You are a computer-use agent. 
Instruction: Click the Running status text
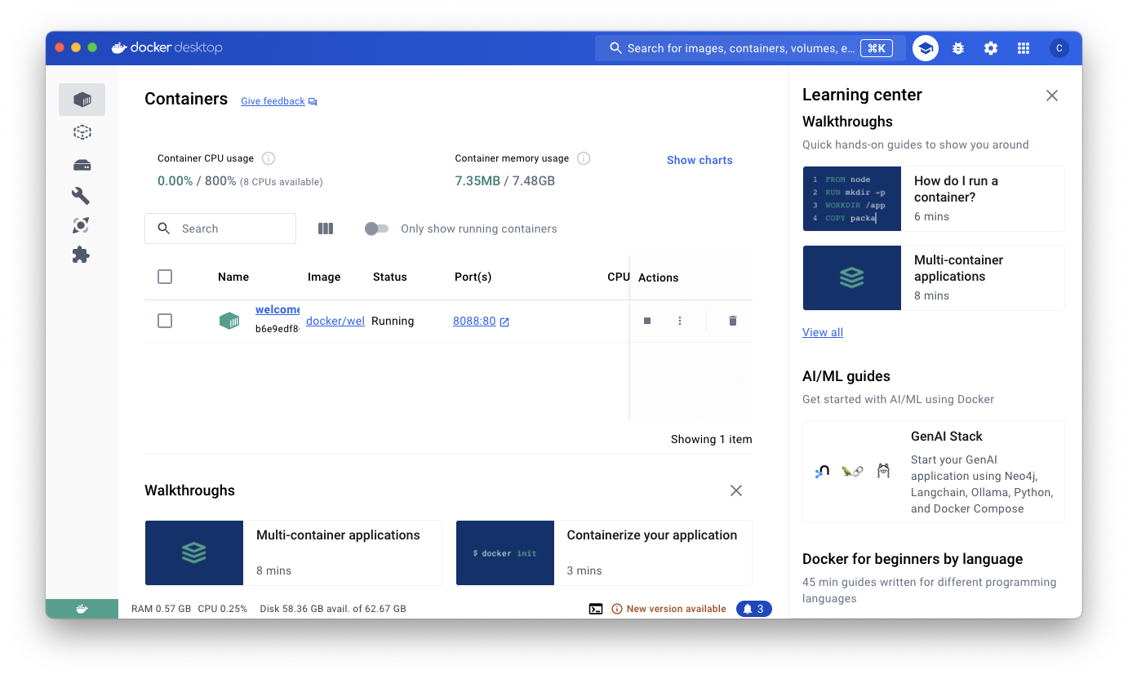(393, 321)
